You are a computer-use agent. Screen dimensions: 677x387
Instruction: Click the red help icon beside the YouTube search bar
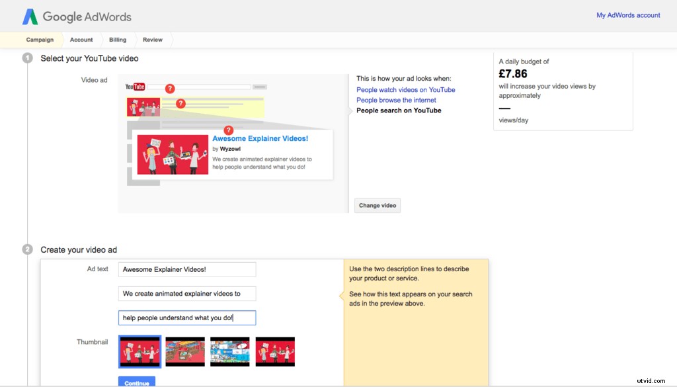click(x=171, y=87)
